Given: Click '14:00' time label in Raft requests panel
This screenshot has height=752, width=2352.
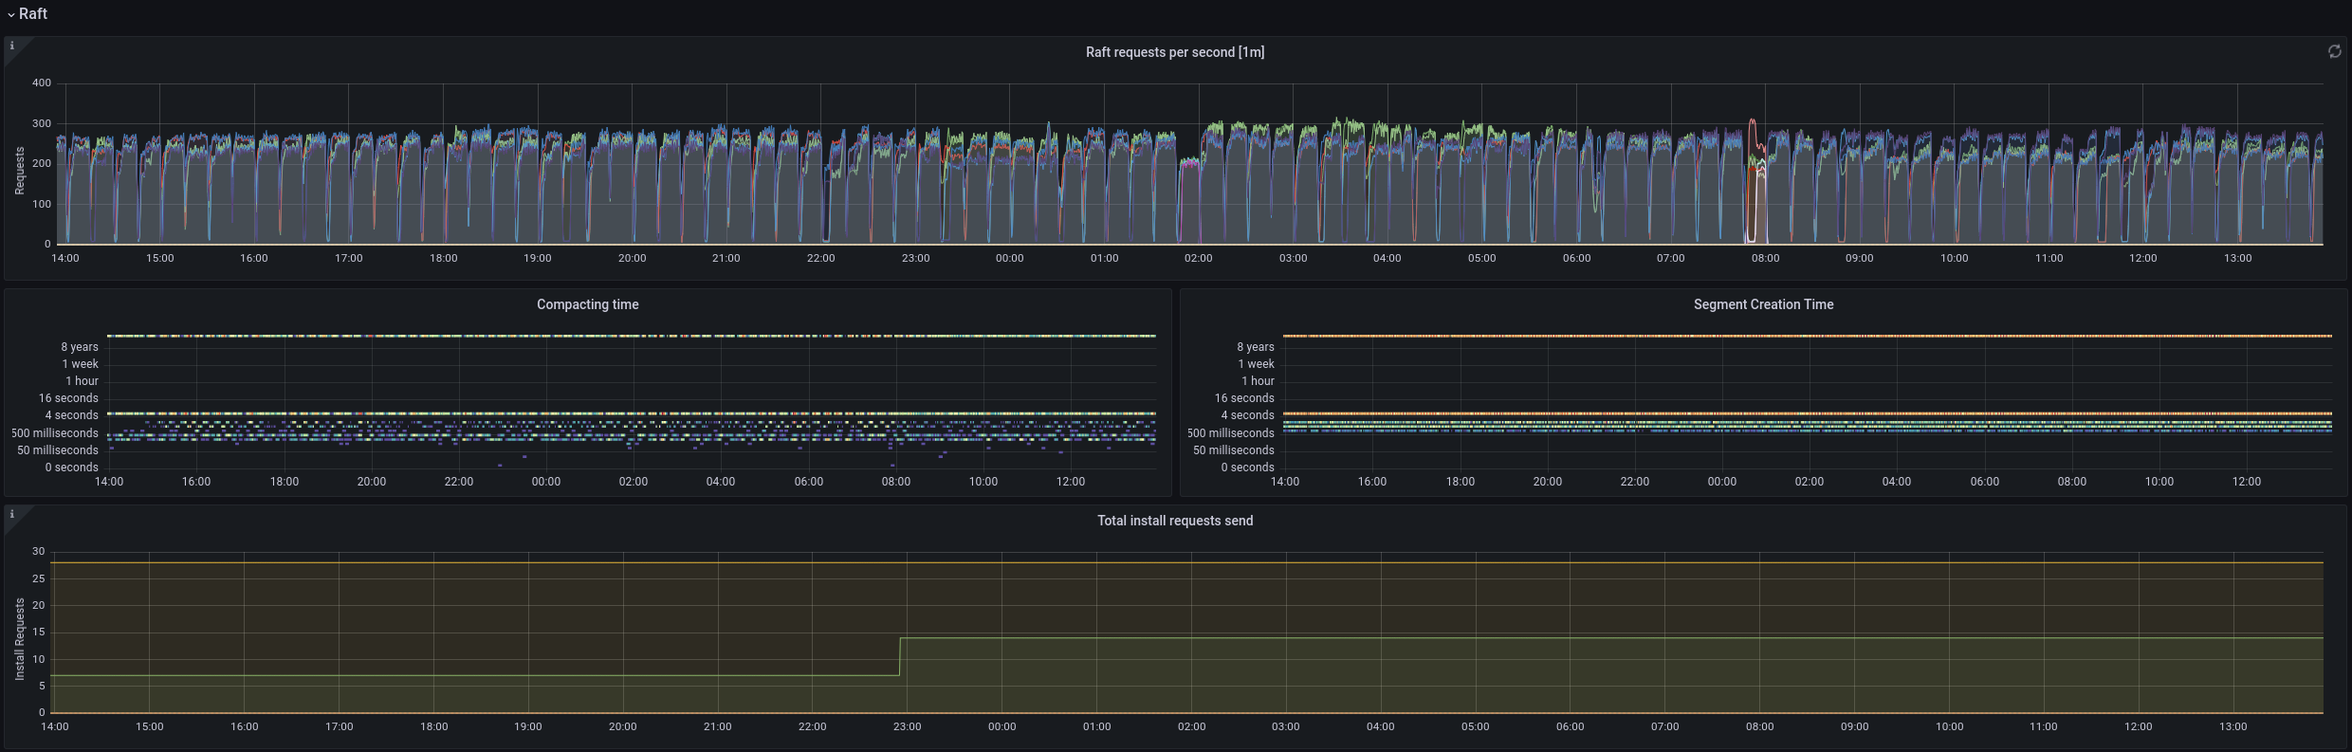Looking at the screenshot, I should pos(65,258).
